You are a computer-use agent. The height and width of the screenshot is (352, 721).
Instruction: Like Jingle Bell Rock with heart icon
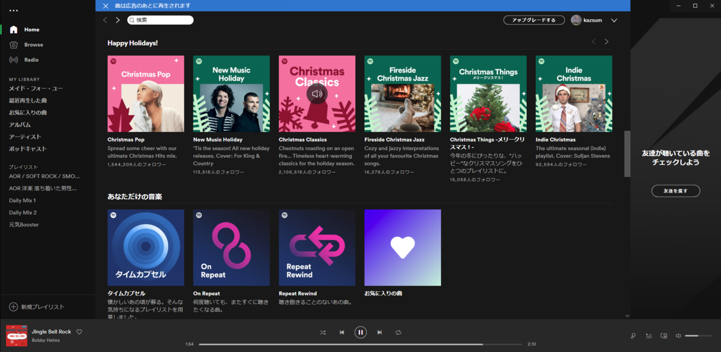tap(79, 332)
